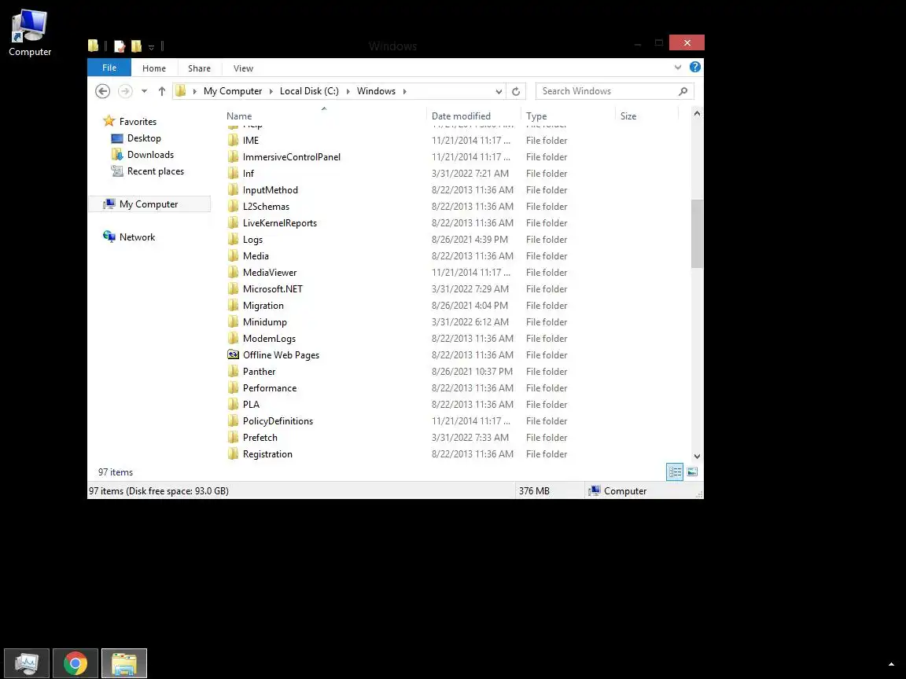Select the Minidump folder
906x679 pixels.
tap(264, 321)
